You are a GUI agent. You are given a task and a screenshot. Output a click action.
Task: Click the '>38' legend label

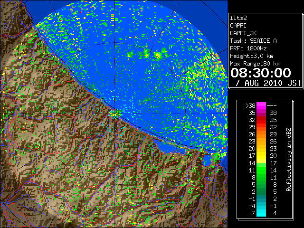(x=250, y=105)
